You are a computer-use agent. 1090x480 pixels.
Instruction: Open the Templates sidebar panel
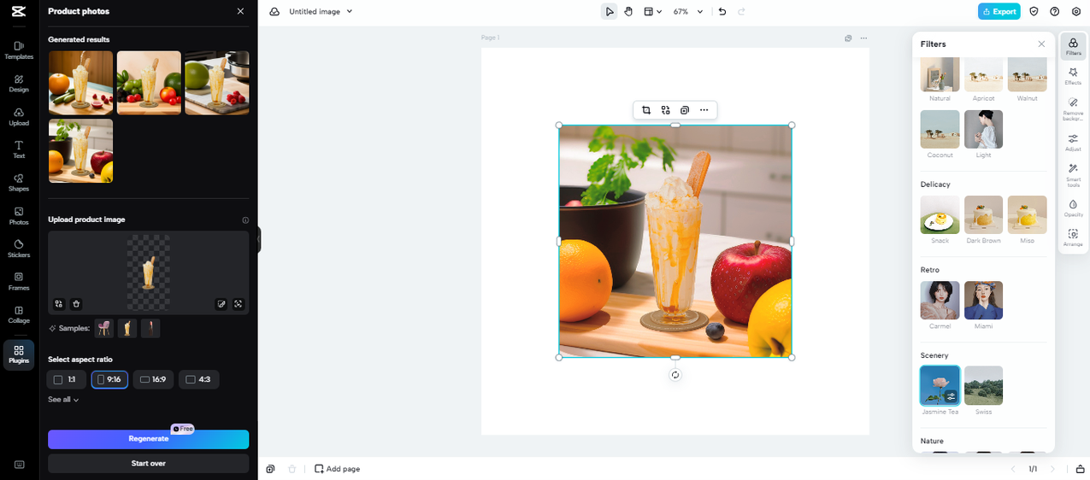click(x=19, y=50)
